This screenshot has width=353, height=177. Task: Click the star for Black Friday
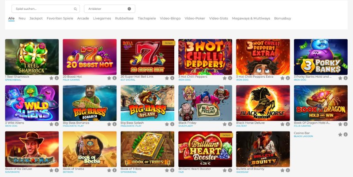point(225,124)
